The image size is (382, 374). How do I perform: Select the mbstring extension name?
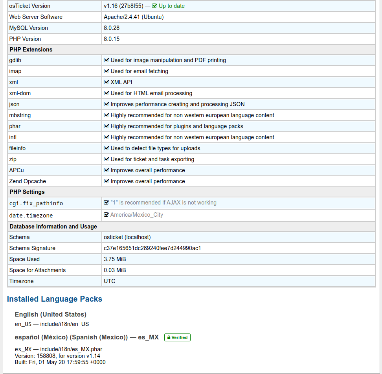pyautogui.click(x=20, y=115)
